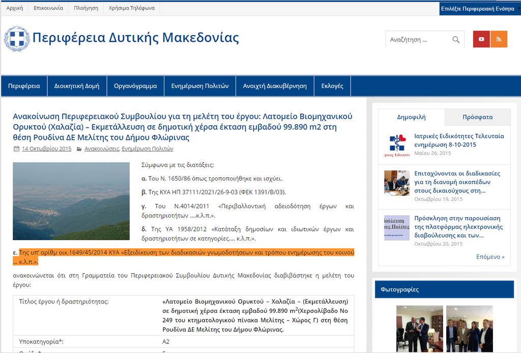521x353 pixels.
Task: Open the article title about Λατομείο Βιομηχανικού Ορυκτού
Action: point(183,127)
